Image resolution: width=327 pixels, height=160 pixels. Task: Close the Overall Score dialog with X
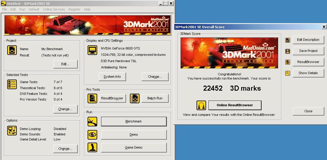click(324, 27)
